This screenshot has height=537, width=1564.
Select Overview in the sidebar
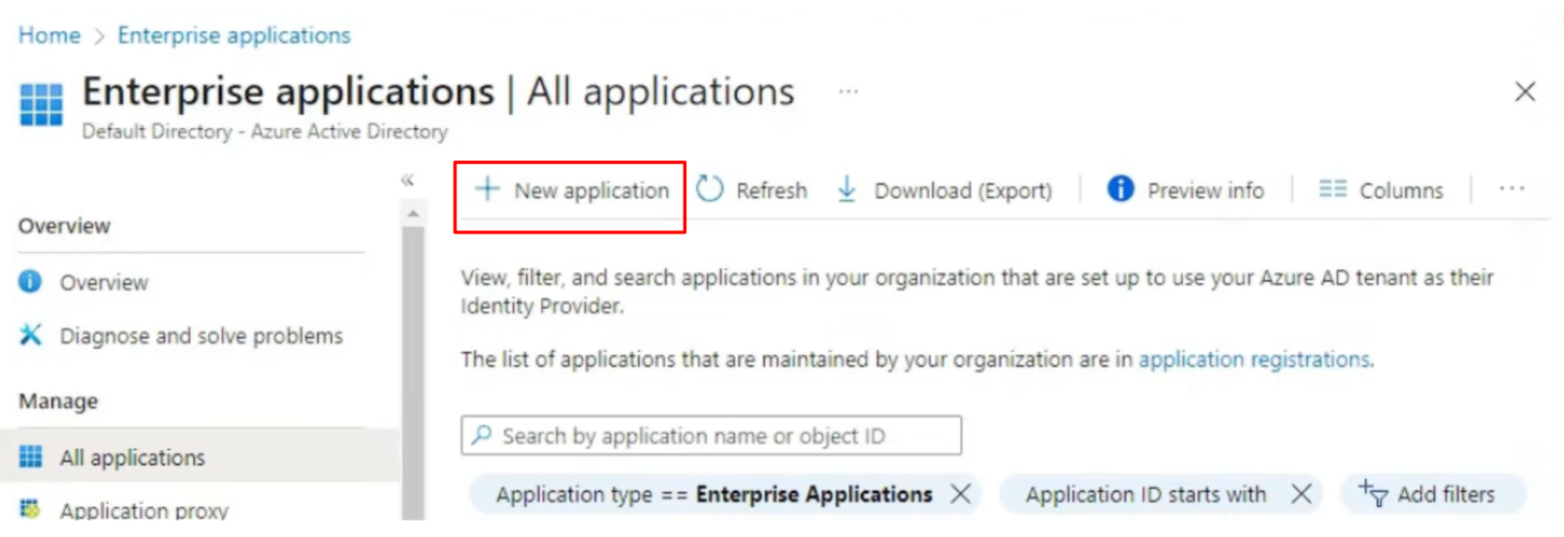tap(104, 282)
